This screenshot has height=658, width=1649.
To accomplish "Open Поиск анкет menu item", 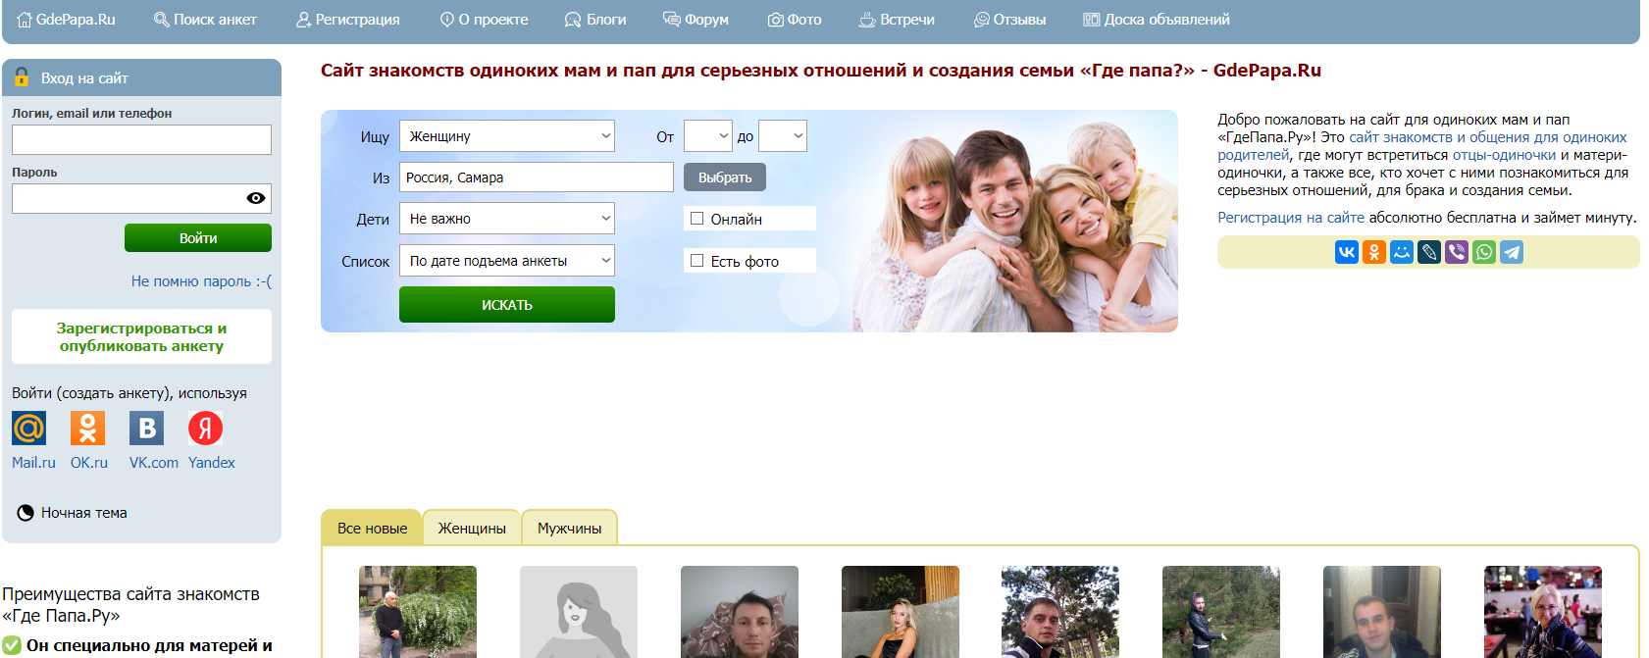I will [205, 20].
